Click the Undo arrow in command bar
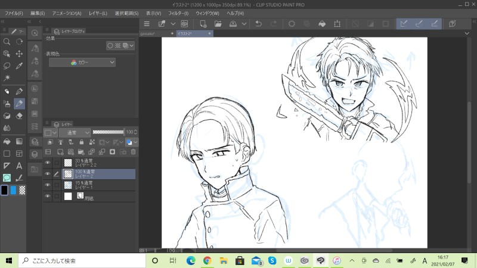This screenshot has height=268, width=477. [x=258, y=24]
